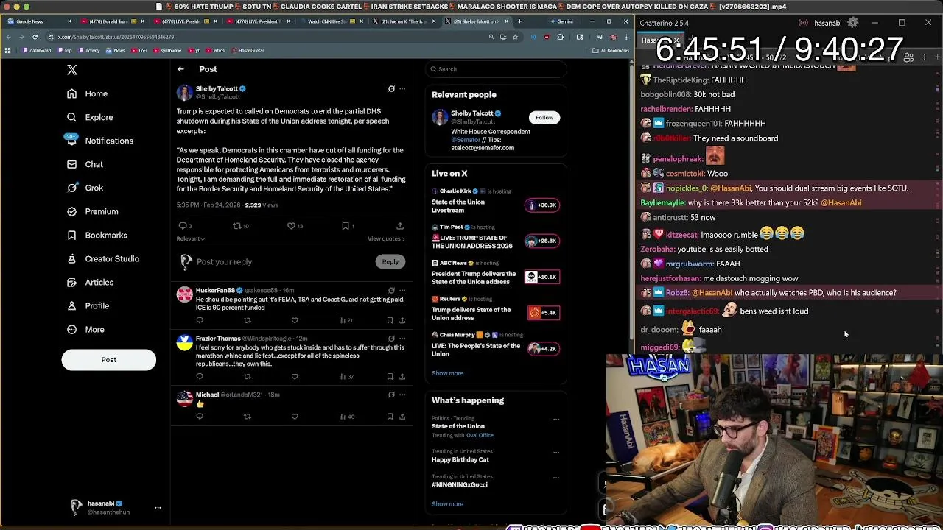Viewport: 943px width, 530px height.
Task: Go to Home in X sidebar
Action: point(88,93)
